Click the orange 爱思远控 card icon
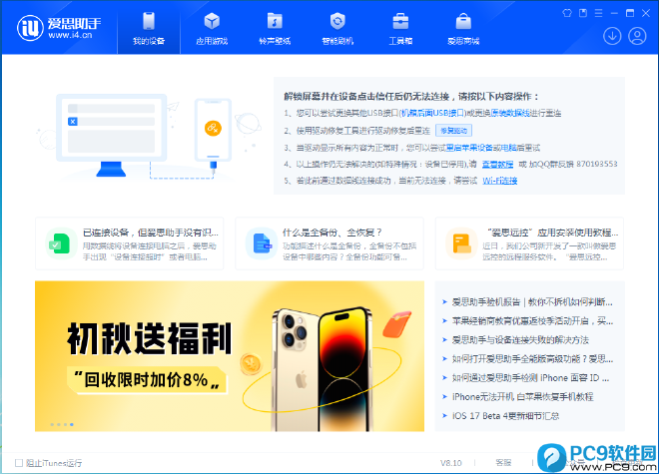This screenshot has height=474, width=659. coord(461,243)
